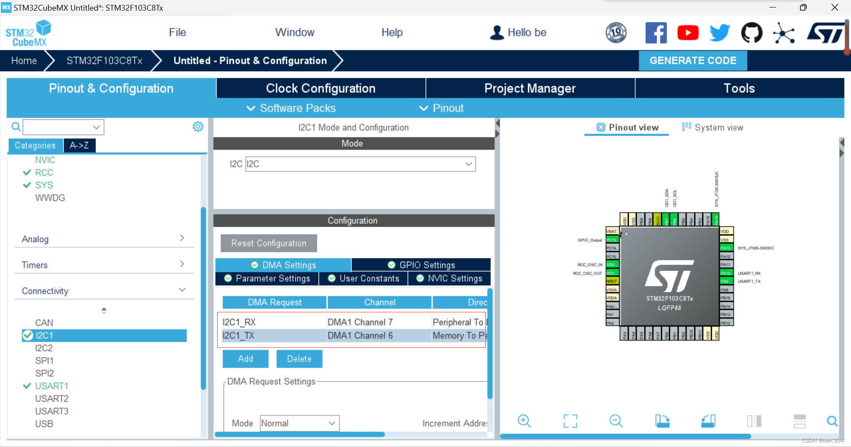Screen dimensions: 851x447
Task: Zoom in on the pinout view
Action: click(x=524, y=421)
